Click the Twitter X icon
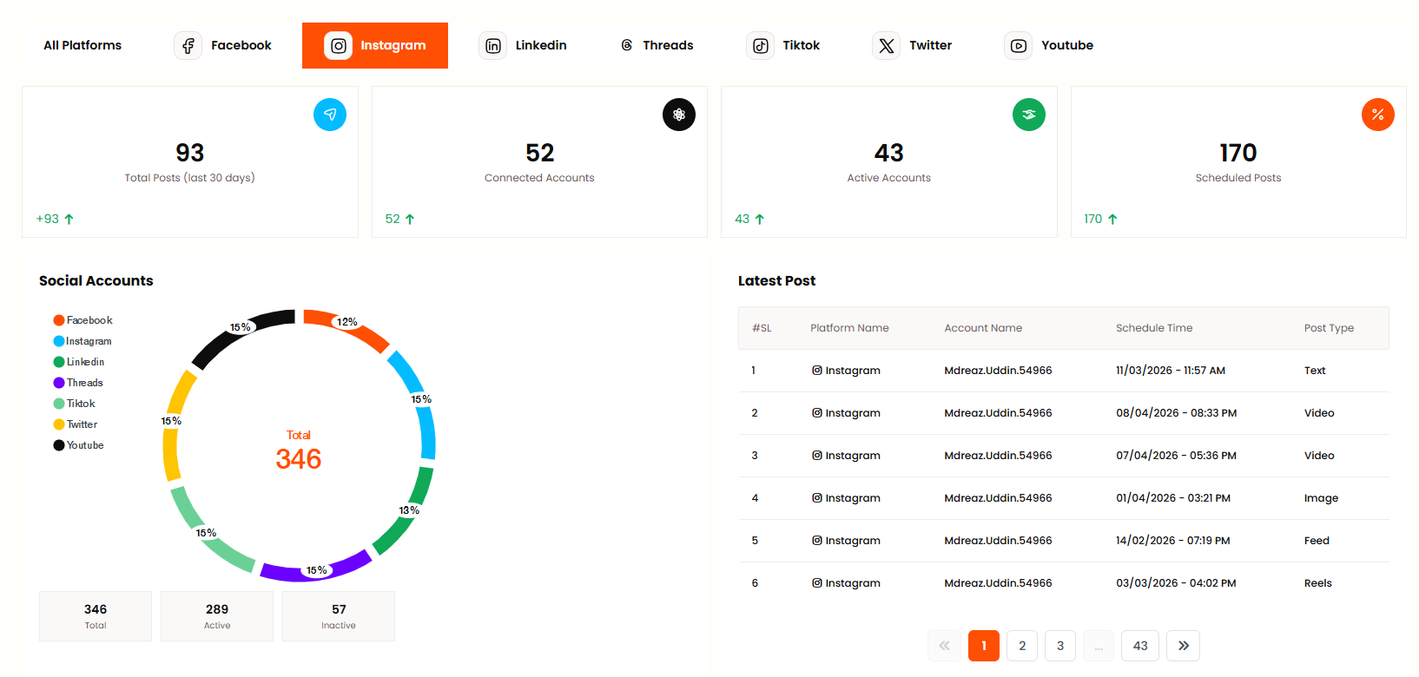 point(886,45)
